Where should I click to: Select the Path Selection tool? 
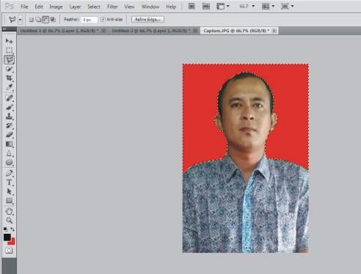click(x=10, y=191)
